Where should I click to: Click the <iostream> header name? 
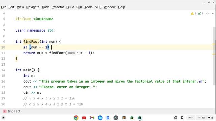[x=43, y=19]
